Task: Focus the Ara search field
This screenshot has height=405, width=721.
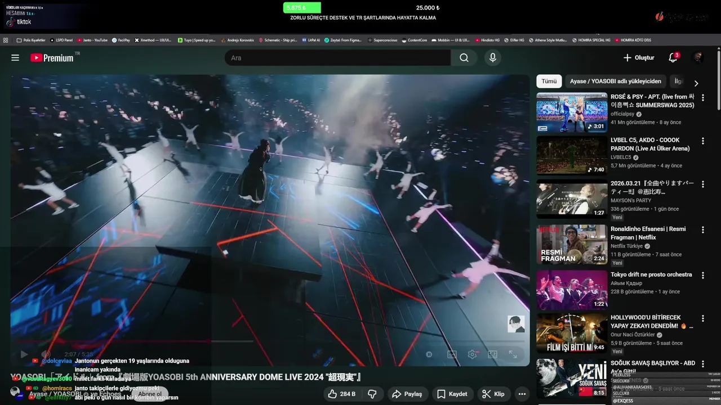Action: coord(338,58)
